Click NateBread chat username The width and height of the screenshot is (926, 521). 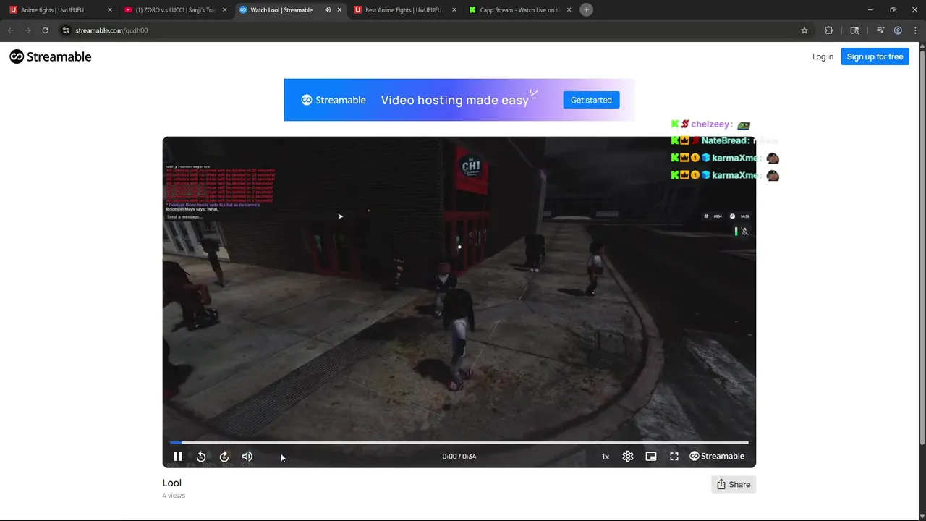725,140
